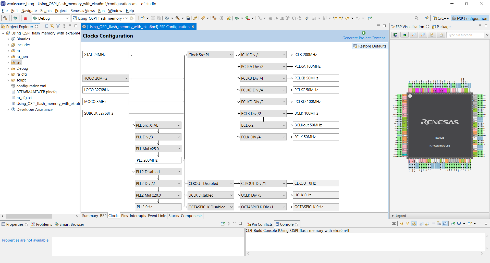Image resolution: width=490 pixels, height=263 pixels.
Task: Click the filter funnel icon in Project Explorer
Action: [58, 26]
